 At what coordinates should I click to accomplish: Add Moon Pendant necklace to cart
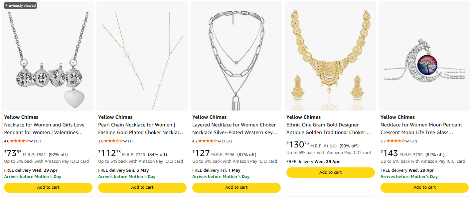tap(424, 187)
